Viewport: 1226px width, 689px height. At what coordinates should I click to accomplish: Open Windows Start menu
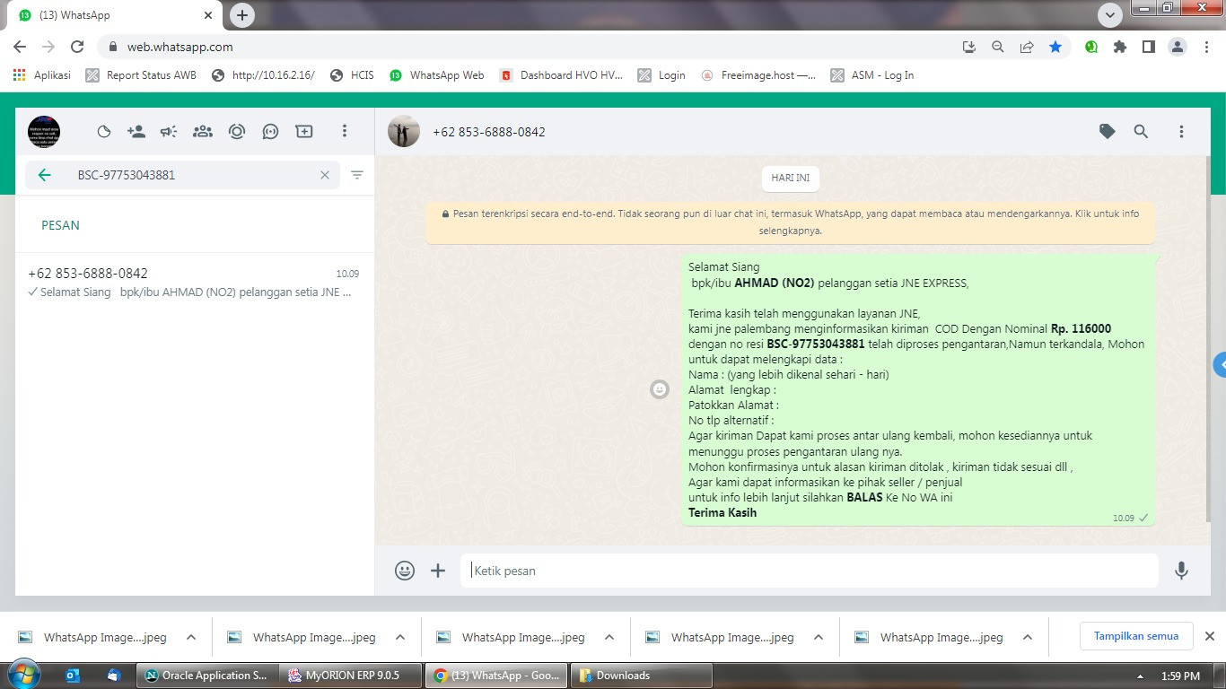22,675
